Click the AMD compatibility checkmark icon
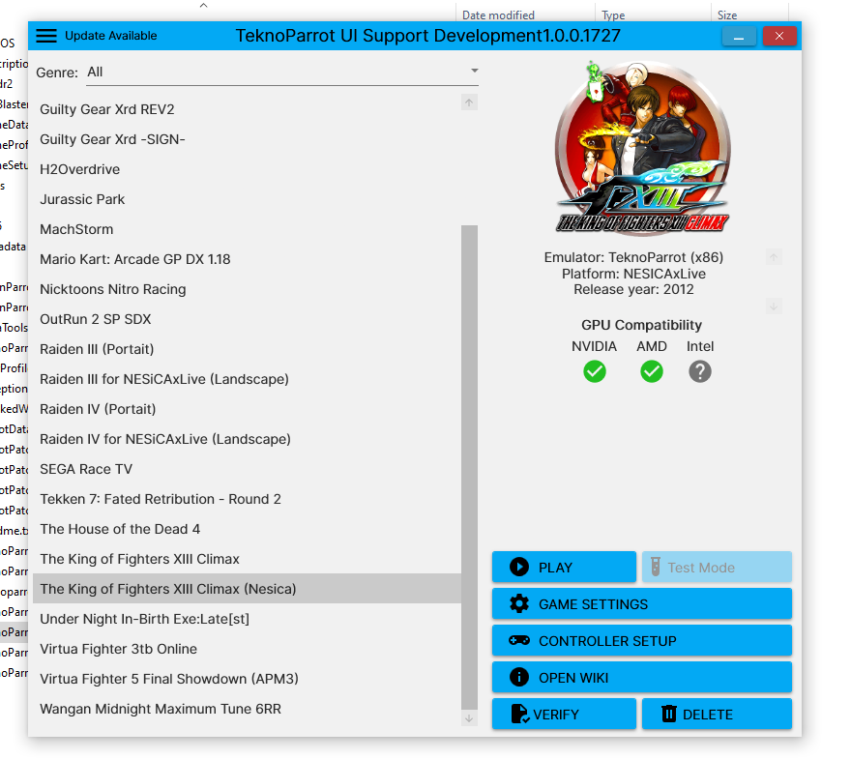 [652, 371]
